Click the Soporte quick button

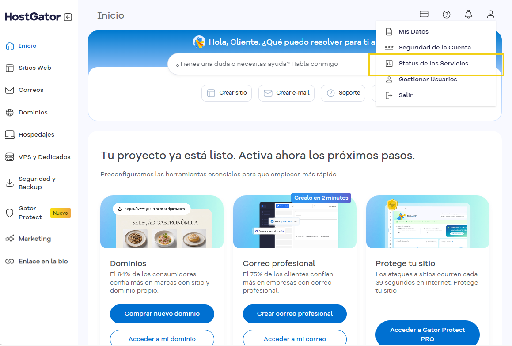pos(343,93)
